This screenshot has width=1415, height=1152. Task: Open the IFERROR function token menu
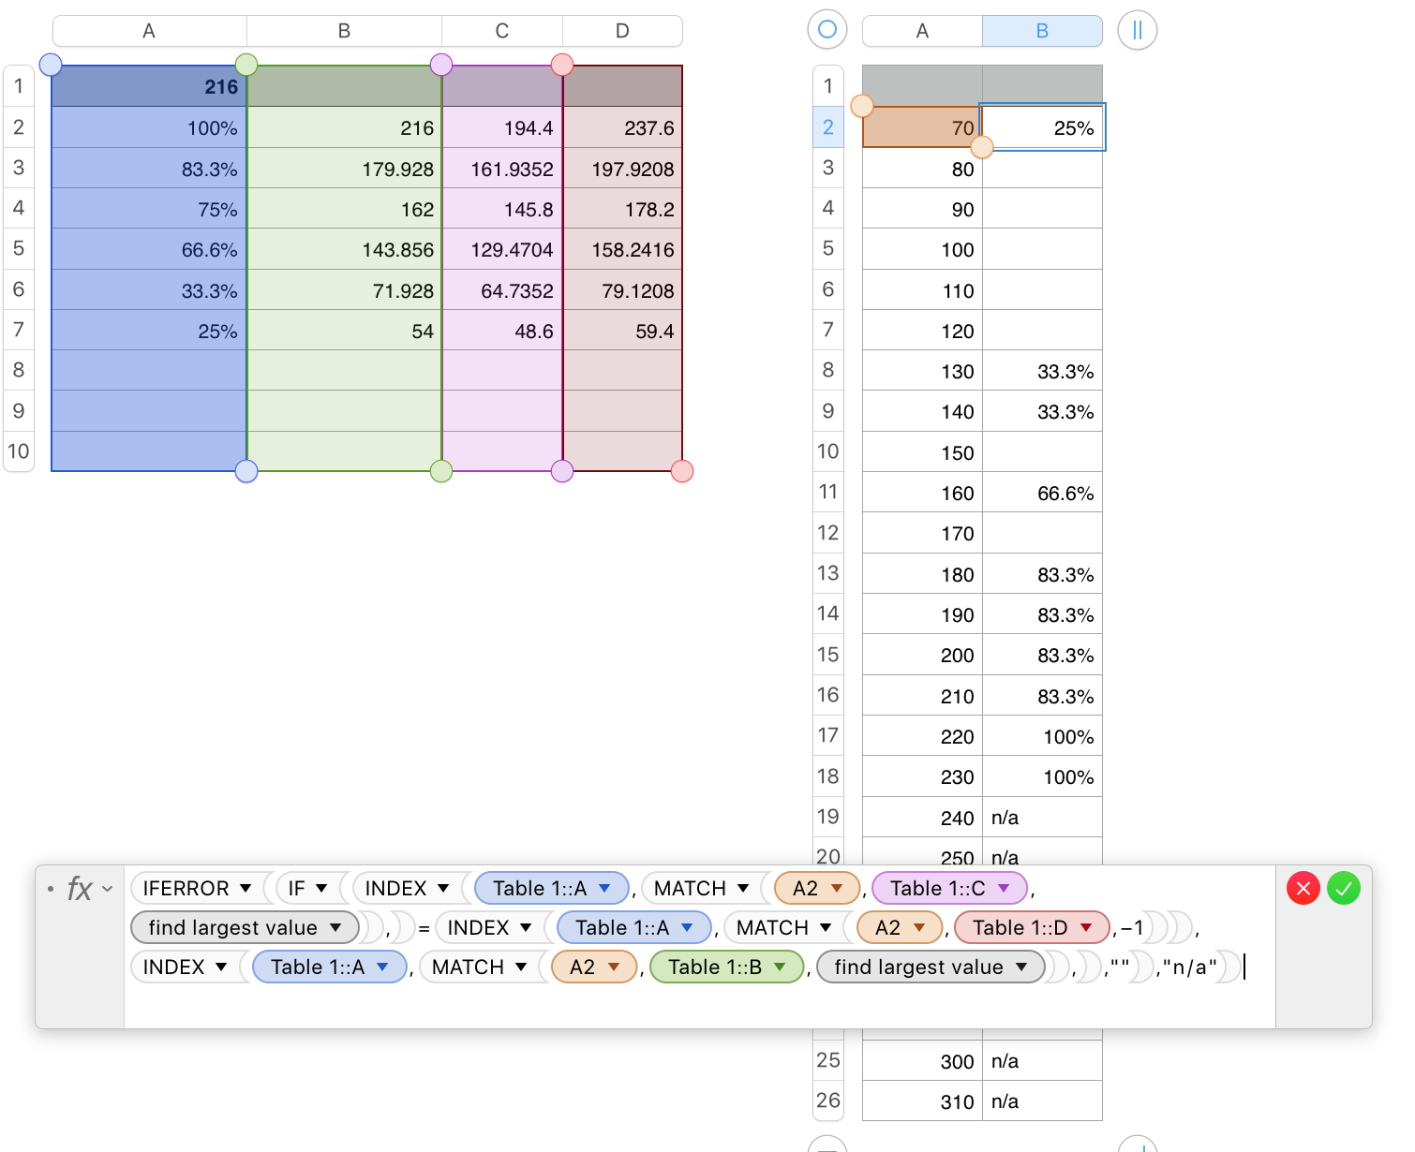(246, 888)
